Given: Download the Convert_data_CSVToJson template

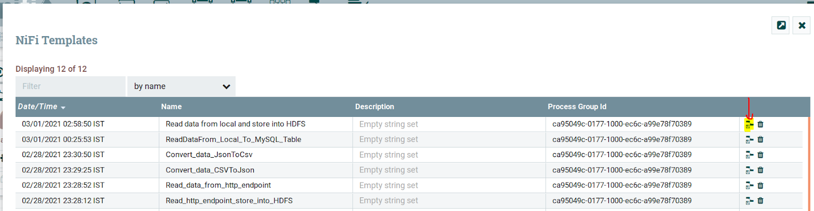Looking at the screenshot, I should (749, 170).
